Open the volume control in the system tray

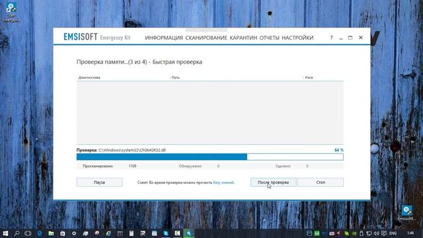(x=377, y=233)
